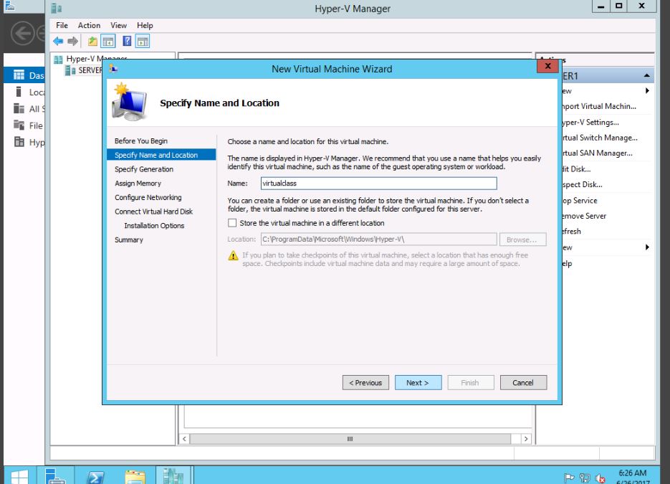The image size is (670, 484).
Task: Open the View menu
Action: (118, 25)
